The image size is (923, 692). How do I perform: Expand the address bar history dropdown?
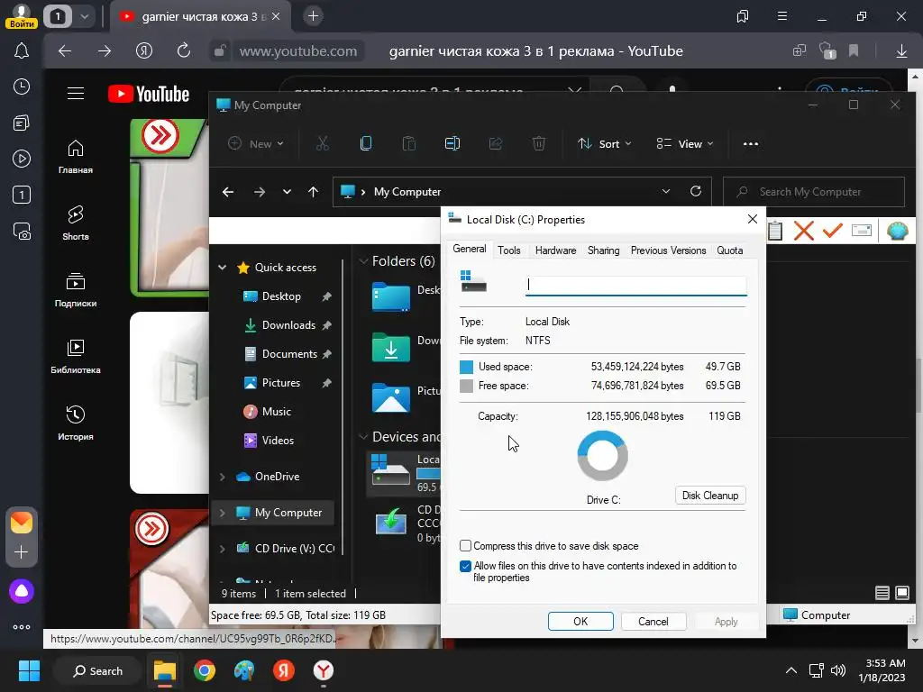[x=666, y=191]
